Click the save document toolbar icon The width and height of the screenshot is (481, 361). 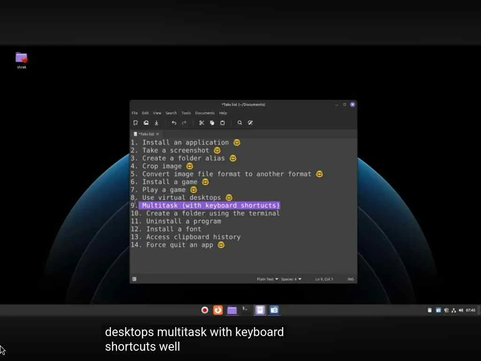156,123
